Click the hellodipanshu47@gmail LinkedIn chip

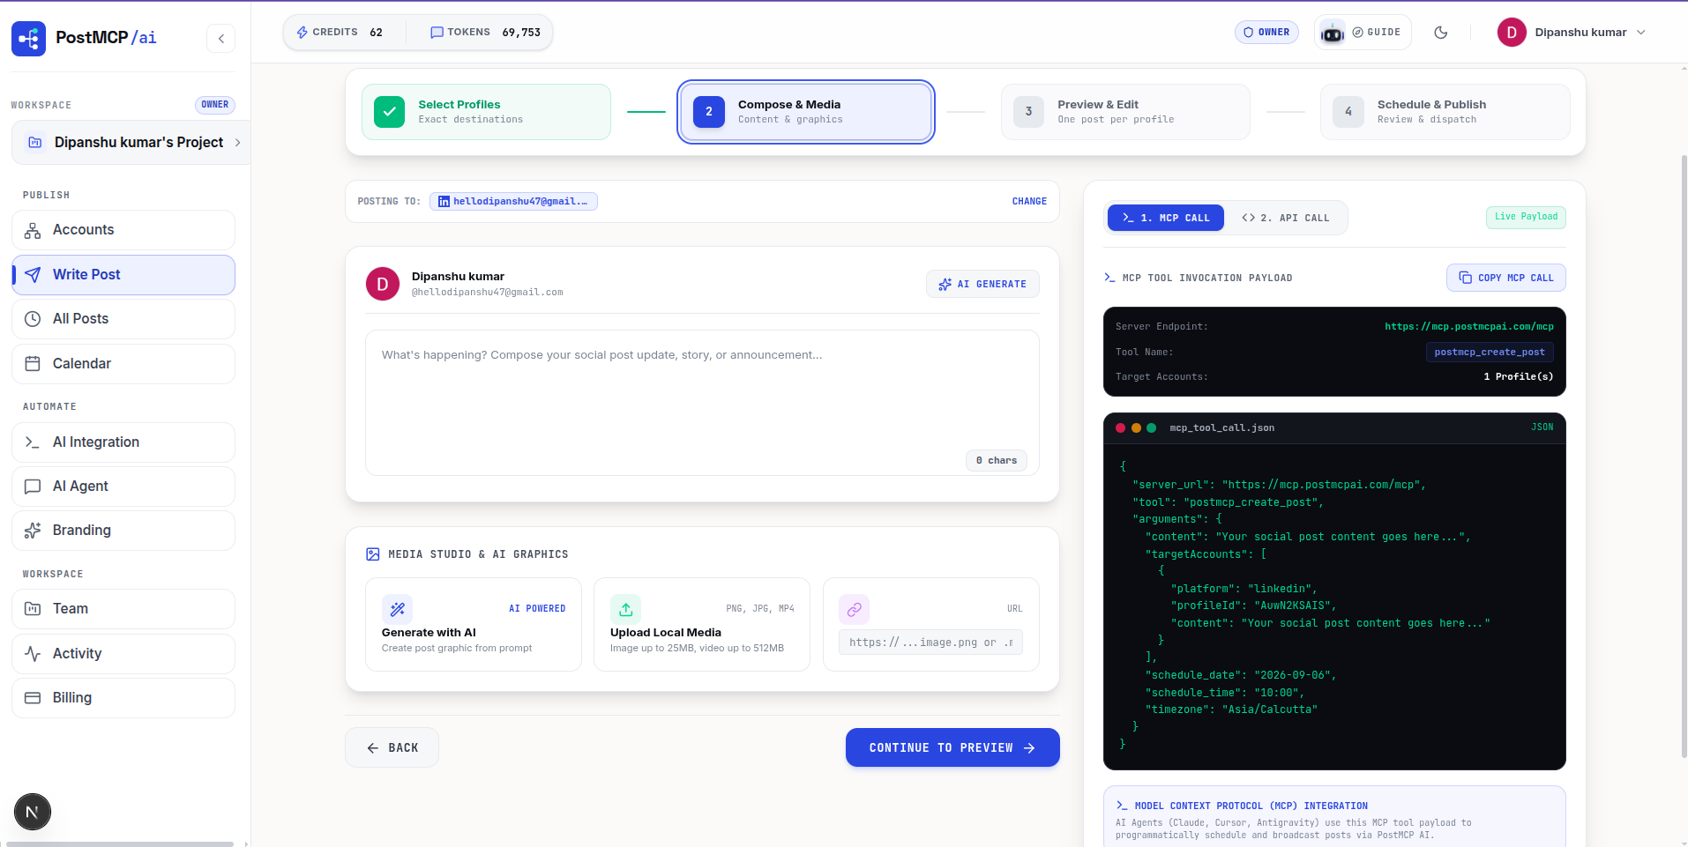click(x=513, y=202)
